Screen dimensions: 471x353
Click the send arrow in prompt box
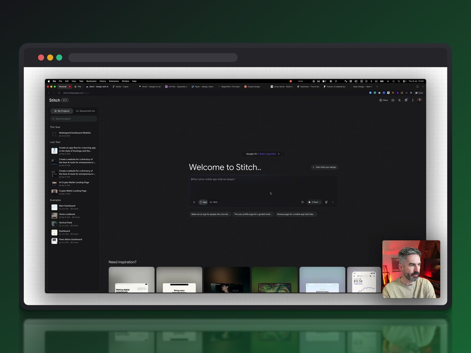[x=333, y=202]
